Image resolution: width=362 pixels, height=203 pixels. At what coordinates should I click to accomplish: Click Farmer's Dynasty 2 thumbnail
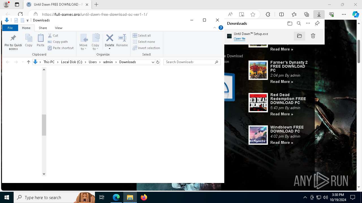pyautogui.click(x=258, y=70)
